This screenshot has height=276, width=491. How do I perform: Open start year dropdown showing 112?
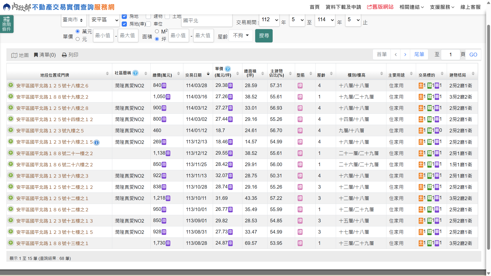(x=269, y=20)
